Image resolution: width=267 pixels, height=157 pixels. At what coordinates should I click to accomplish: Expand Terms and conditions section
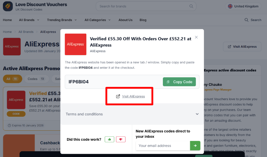[x=132, y=114]
